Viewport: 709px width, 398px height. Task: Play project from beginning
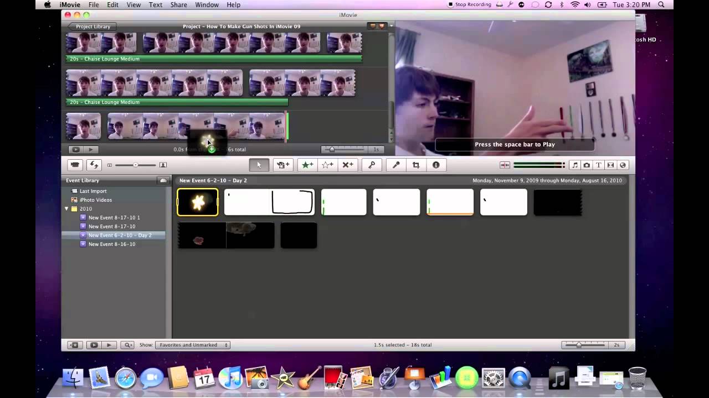point(90,149)
